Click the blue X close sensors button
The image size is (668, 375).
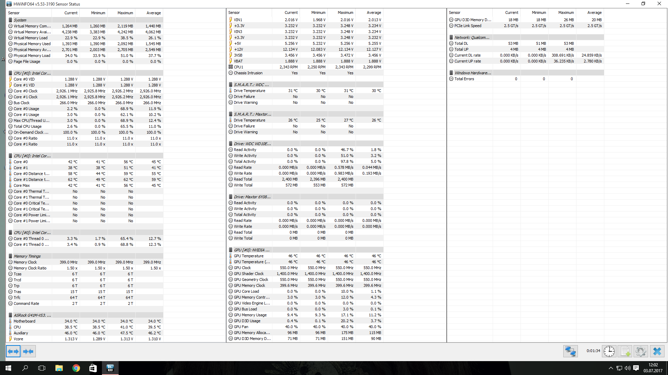pyautogui.click(x=657, y=351)
